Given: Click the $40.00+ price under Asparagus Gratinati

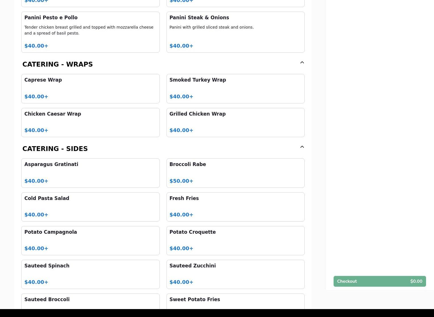Looking at the screenshot, I should pos(36,181).
